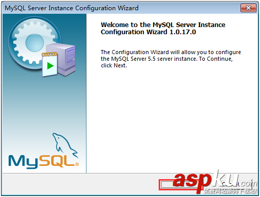Click the gear and server wizard graphic

tap(42, 46)
